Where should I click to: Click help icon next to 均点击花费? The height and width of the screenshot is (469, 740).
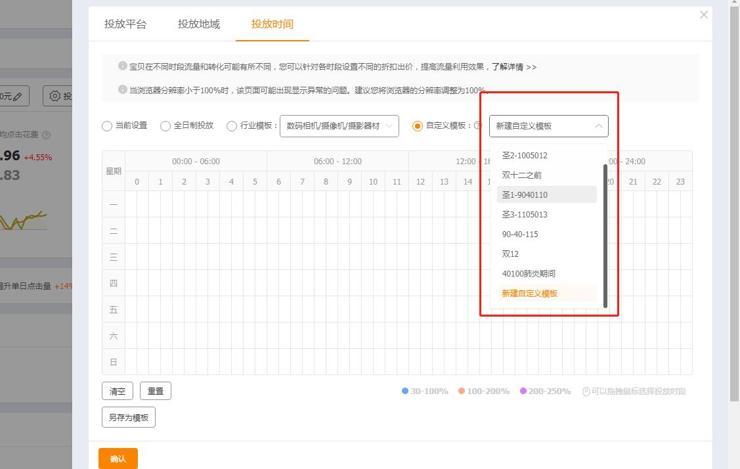point(46,135)
